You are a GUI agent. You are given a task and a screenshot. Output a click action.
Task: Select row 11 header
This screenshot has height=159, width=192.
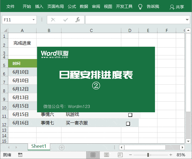click(x=4, y=114)
